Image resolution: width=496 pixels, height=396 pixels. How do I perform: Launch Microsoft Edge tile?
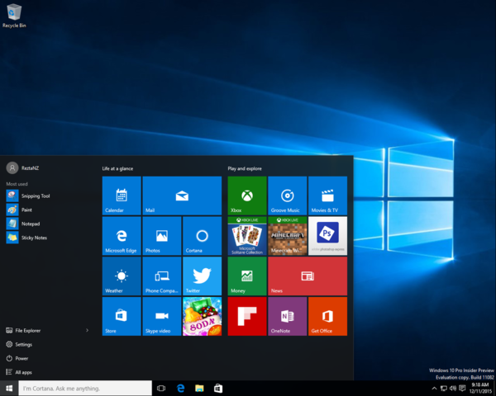point(122,236)
